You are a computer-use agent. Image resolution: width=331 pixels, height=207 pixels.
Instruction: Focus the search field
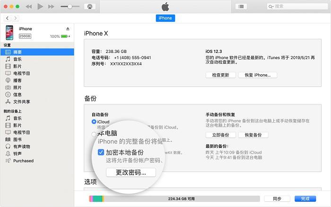[297, 7]
